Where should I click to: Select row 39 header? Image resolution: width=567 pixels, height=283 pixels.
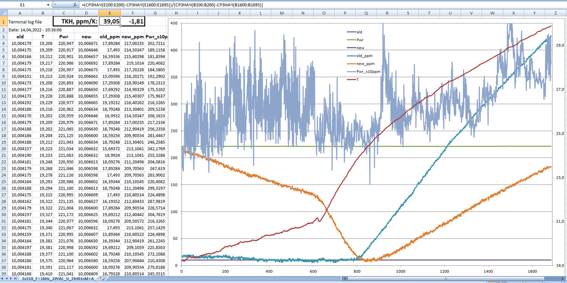coord(4,274)
